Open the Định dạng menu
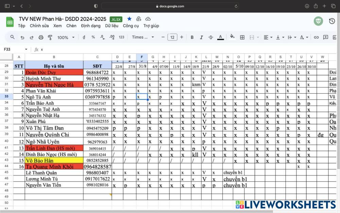This screenshot has width=340, height=213. 91,26
